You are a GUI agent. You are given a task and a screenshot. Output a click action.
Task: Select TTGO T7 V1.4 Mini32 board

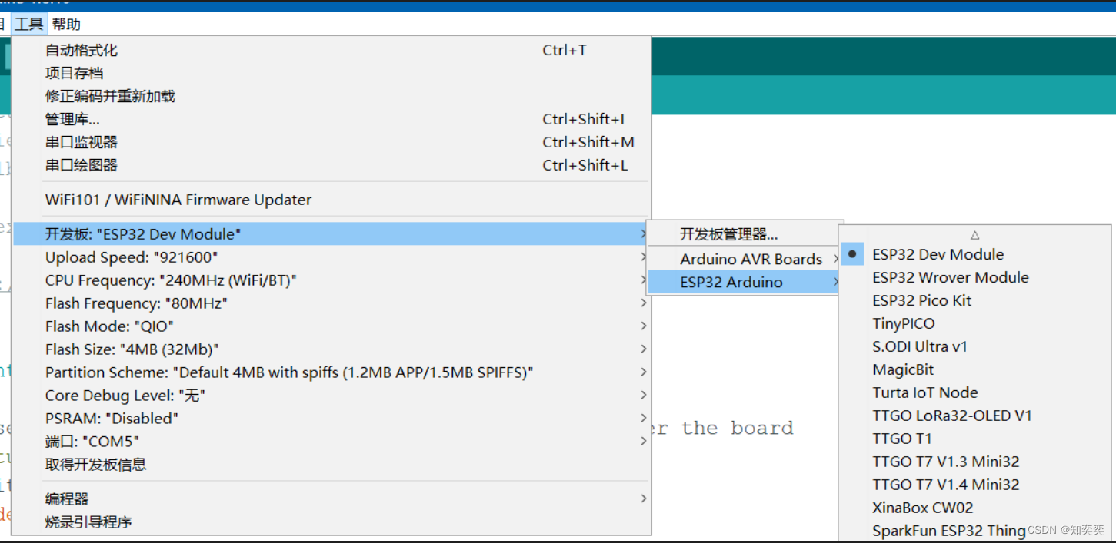[x=974, y=485]
